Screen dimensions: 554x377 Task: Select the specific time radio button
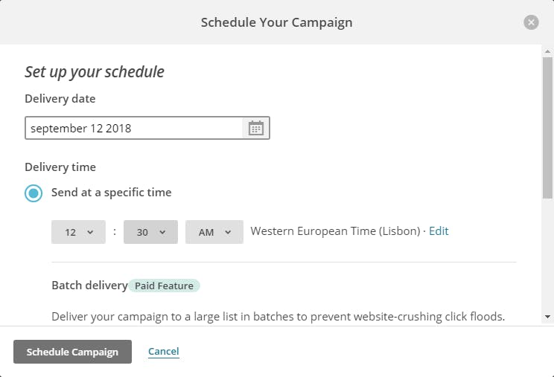[34, 193]
